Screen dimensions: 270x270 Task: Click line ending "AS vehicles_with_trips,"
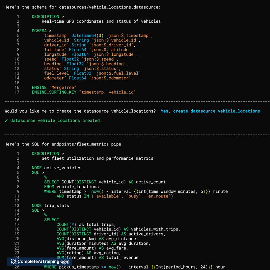118,229
